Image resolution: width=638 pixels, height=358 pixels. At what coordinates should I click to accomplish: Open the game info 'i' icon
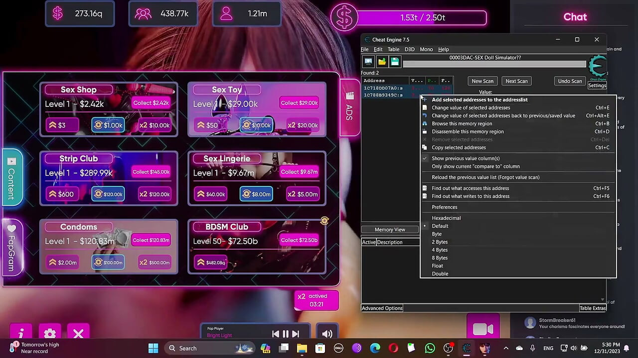pos(21,334)
